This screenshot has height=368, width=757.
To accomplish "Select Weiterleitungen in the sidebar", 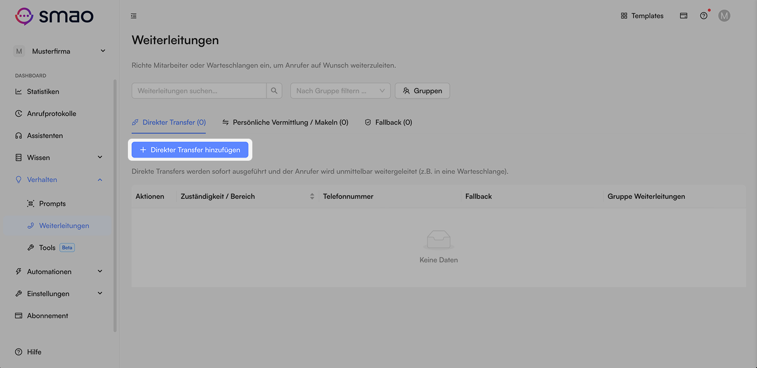I will 59,226.
